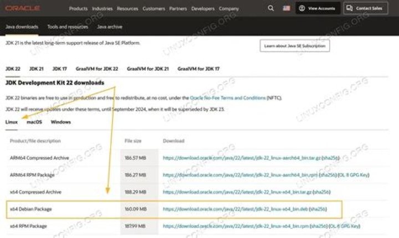
Task: Select the macOS platform tab
Action: (34, 122)
